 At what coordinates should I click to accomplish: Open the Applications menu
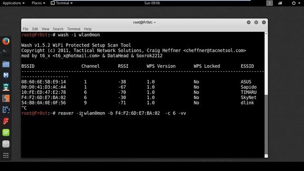pos(14,3)
